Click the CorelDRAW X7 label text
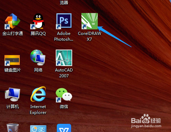The image size is (171, 132). [x=90, y=36]
